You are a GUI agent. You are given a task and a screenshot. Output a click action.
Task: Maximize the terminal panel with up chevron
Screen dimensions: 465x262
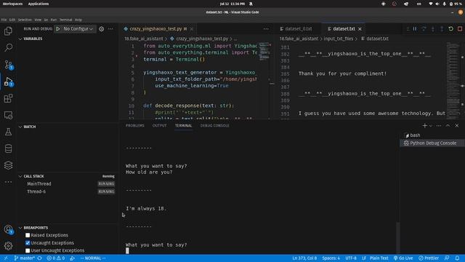pyautogui.click(x=448, y=126)
